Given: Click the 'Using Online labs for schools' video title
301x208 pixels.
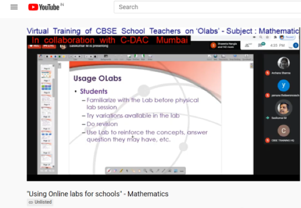Looking at the screenshot, I should (97, 194).
